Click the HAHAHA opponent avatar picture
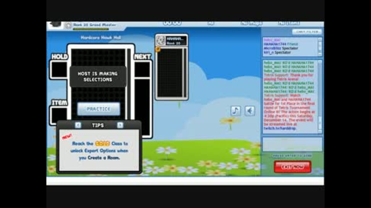The width and height of the screenshot is (371, 208). (161, 40)
